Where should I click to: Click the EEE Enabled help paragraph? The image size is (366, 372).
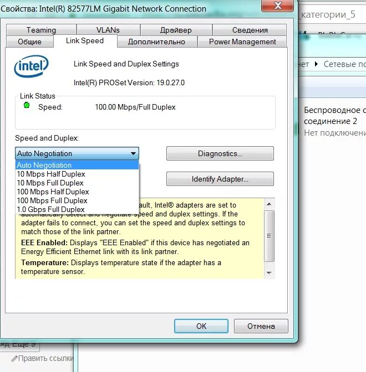click(135, 247)
